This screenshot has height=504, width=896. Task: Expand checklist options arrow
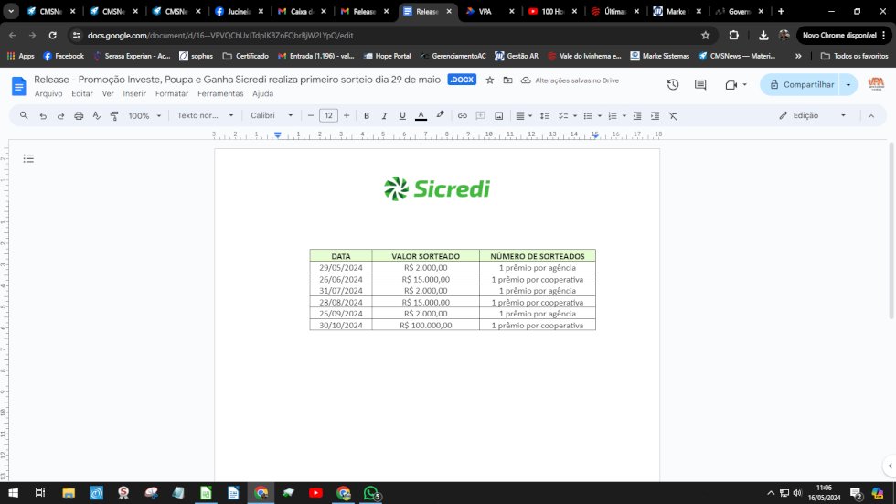(x=575, y=116)
